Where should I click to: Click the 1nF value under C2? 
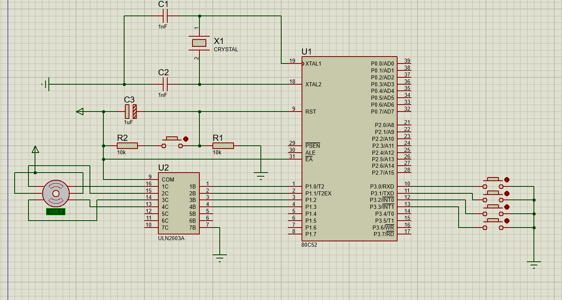pyautogui.click(x=163, y=95)
